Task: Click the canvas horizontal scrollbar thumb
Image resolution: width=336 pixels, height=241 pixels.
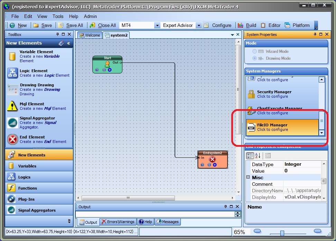Action: [128, 198]
